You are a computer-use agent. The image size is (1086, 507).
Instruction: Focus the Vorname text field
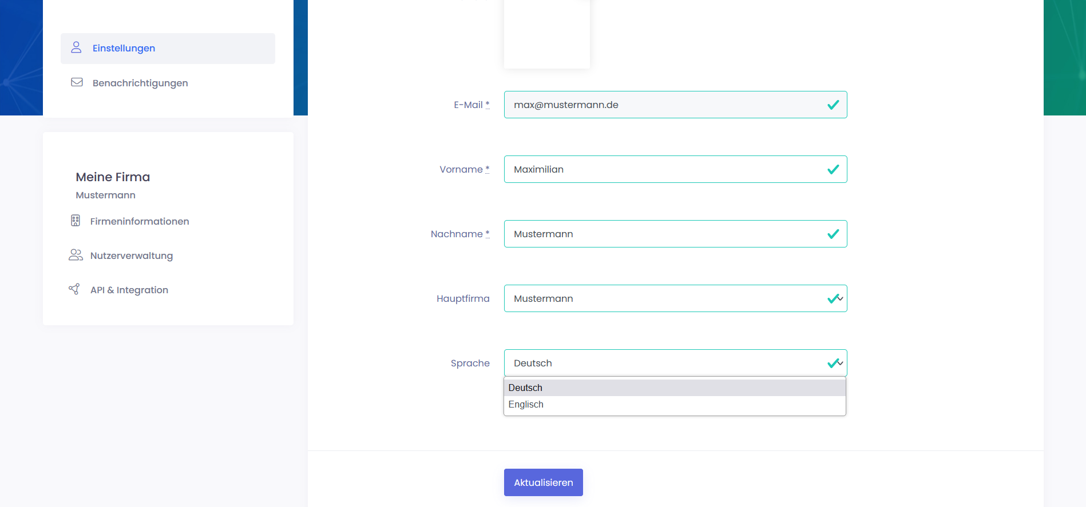pyautogui.click(x=664, y=169)
